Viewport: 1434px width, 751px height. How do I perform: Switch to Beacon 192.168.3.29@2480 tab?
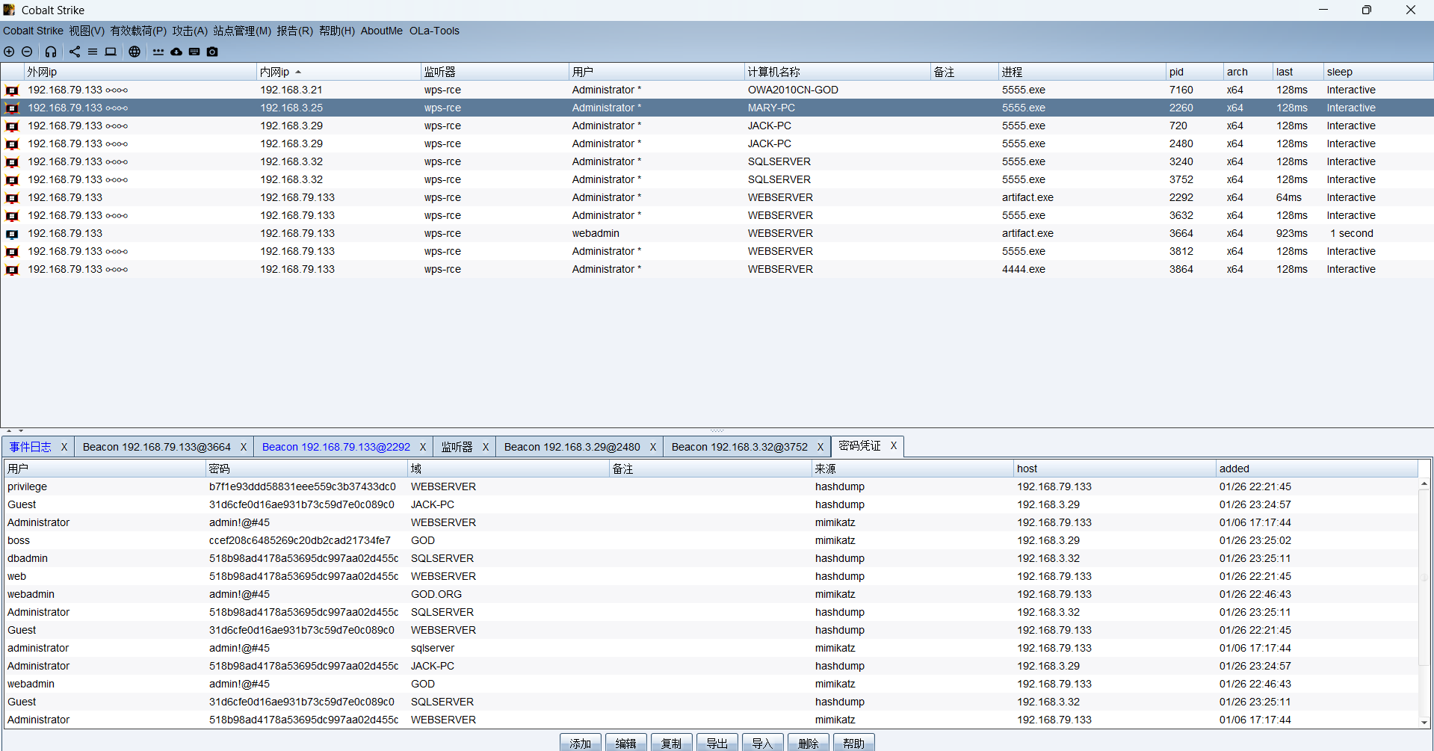point(572,447)
